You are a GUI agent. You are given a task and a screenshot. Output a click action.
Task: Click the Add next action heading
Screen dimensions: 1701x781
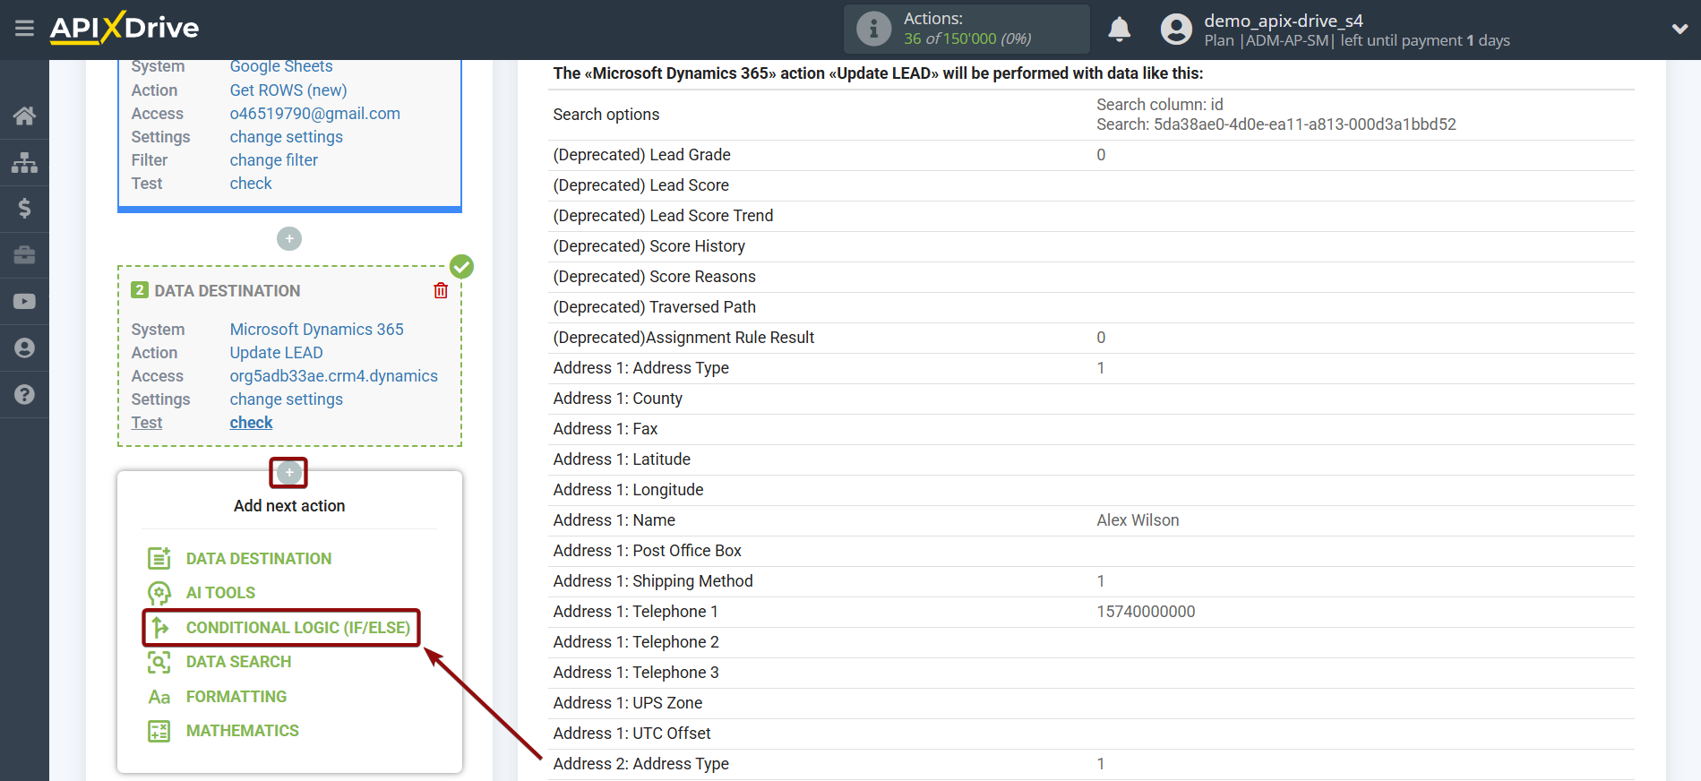point(289,506)
